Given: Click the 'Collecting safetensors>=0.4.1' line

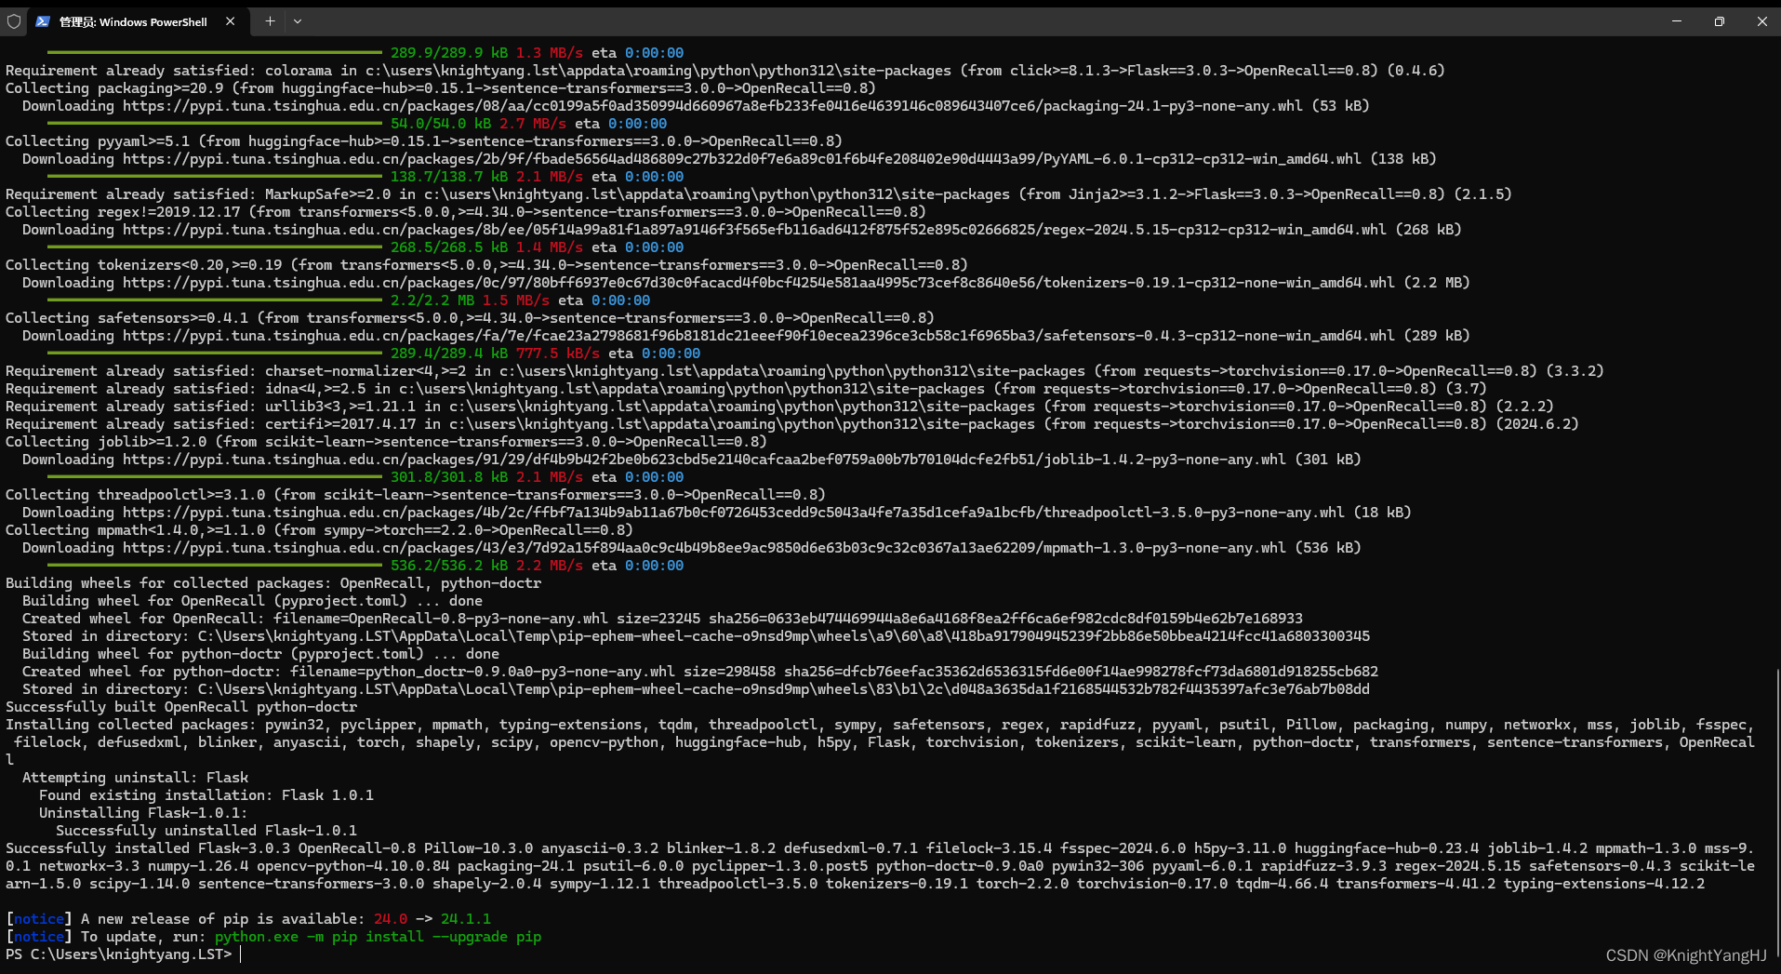Looking at the screenshot, I should (471, 318).
